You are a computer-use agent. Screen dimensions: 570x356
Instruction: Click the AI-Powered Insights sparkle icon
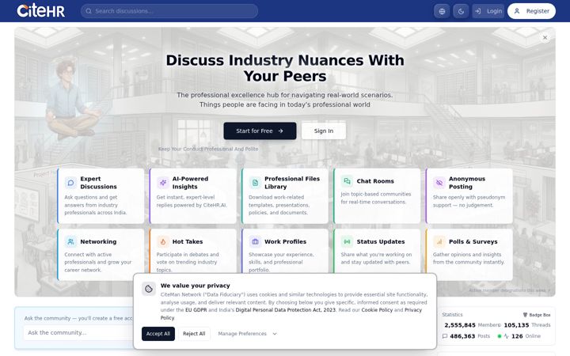pos(162,183)
